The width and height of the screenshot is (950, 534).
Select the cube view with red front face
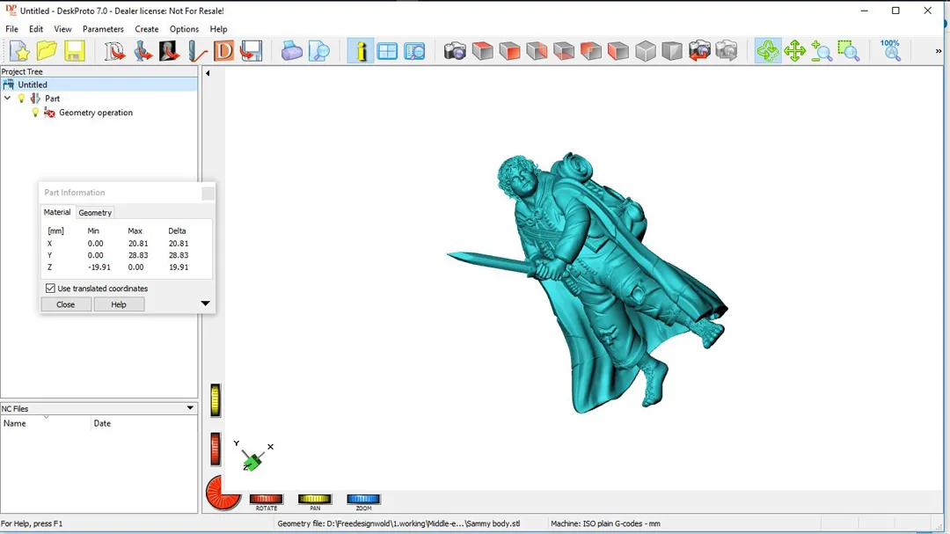(x=509, y=51)
